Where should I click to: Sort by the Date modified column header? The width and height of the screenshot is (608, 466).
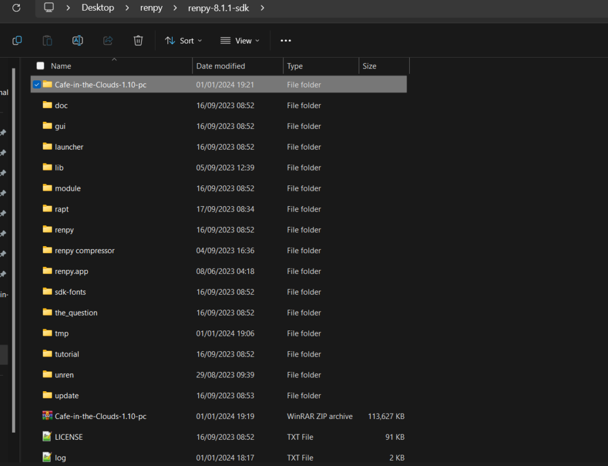coord(221,66)
